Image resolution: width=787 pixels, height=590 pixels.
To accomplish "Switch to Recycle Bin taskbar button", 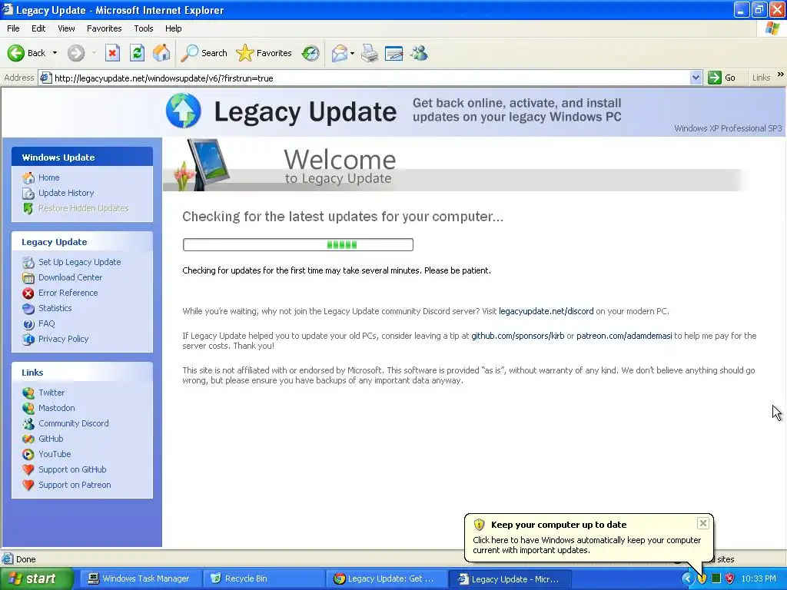I will 264,578.
